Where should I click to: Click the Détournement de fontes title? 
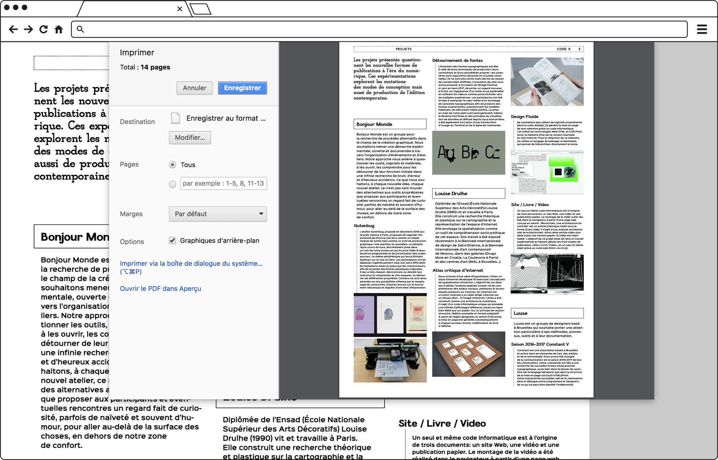(457, 60)
